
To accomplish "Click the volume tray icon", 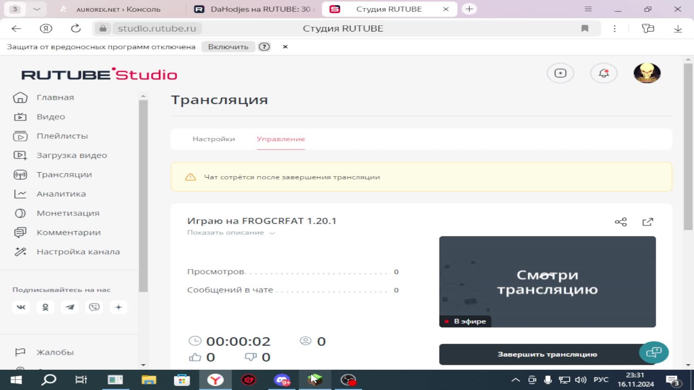I will [581, 380].
